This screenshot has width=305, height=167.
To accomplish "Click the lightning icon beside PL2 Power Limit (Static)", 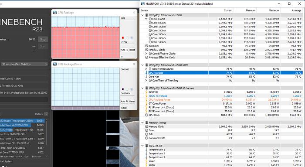I will point(146,111).
